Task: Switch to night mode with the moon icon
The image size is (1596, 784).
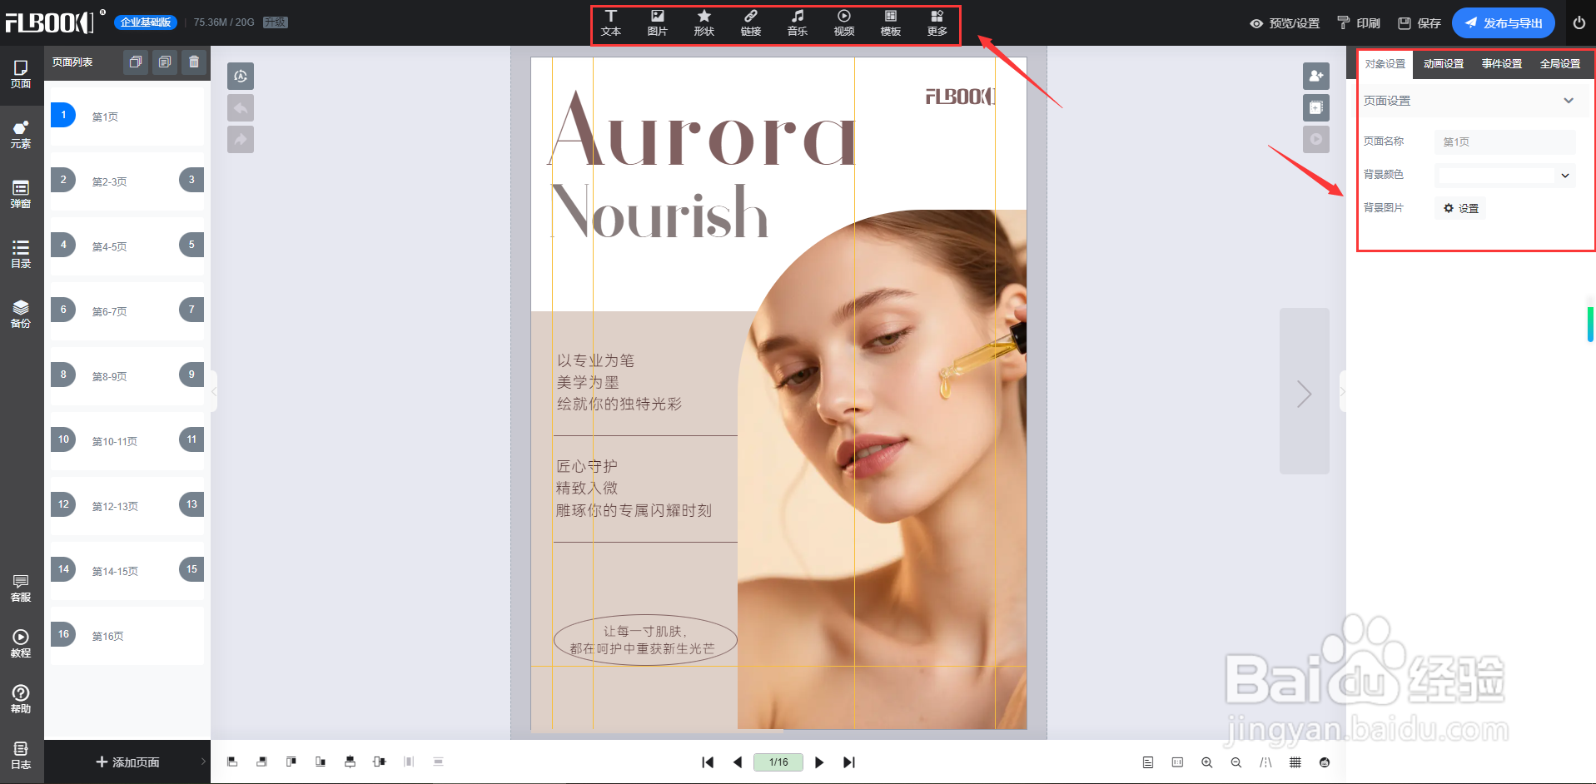Action: pos(1324,762)
